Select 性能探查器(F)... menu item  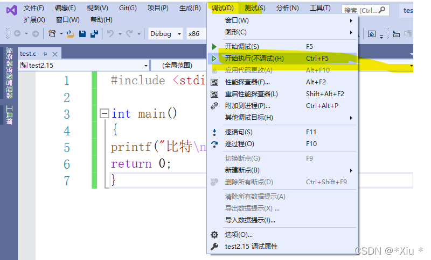[x=282, y=82]
